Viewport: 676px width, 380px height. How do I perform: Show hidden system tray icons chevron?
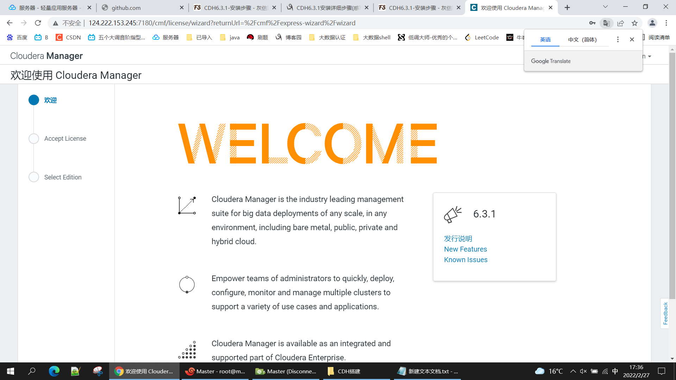(x=573, y=371)
